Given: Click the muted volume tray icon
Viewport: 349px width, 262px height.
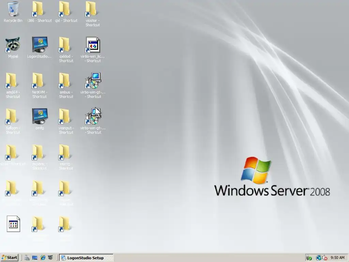Looking at the screenshot, I should point(324,258).
